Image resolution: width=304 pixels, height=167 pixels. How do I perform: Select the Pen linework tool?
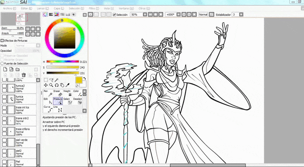[x=48, y=93]
